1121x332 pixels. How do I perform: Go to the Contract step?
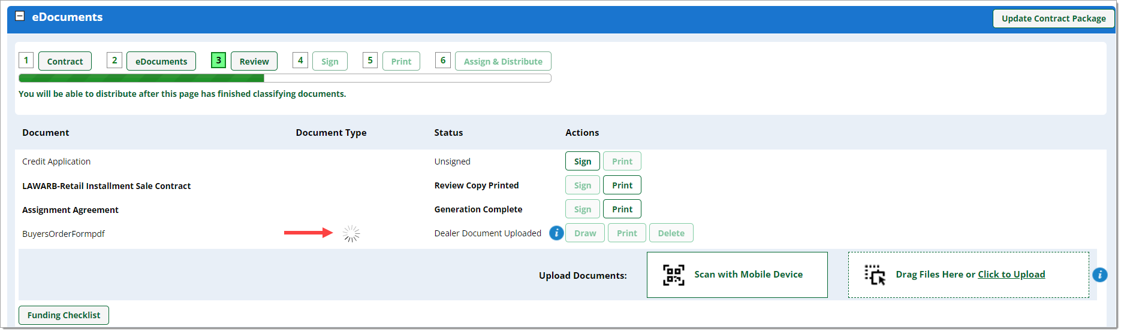click(65, 61)
